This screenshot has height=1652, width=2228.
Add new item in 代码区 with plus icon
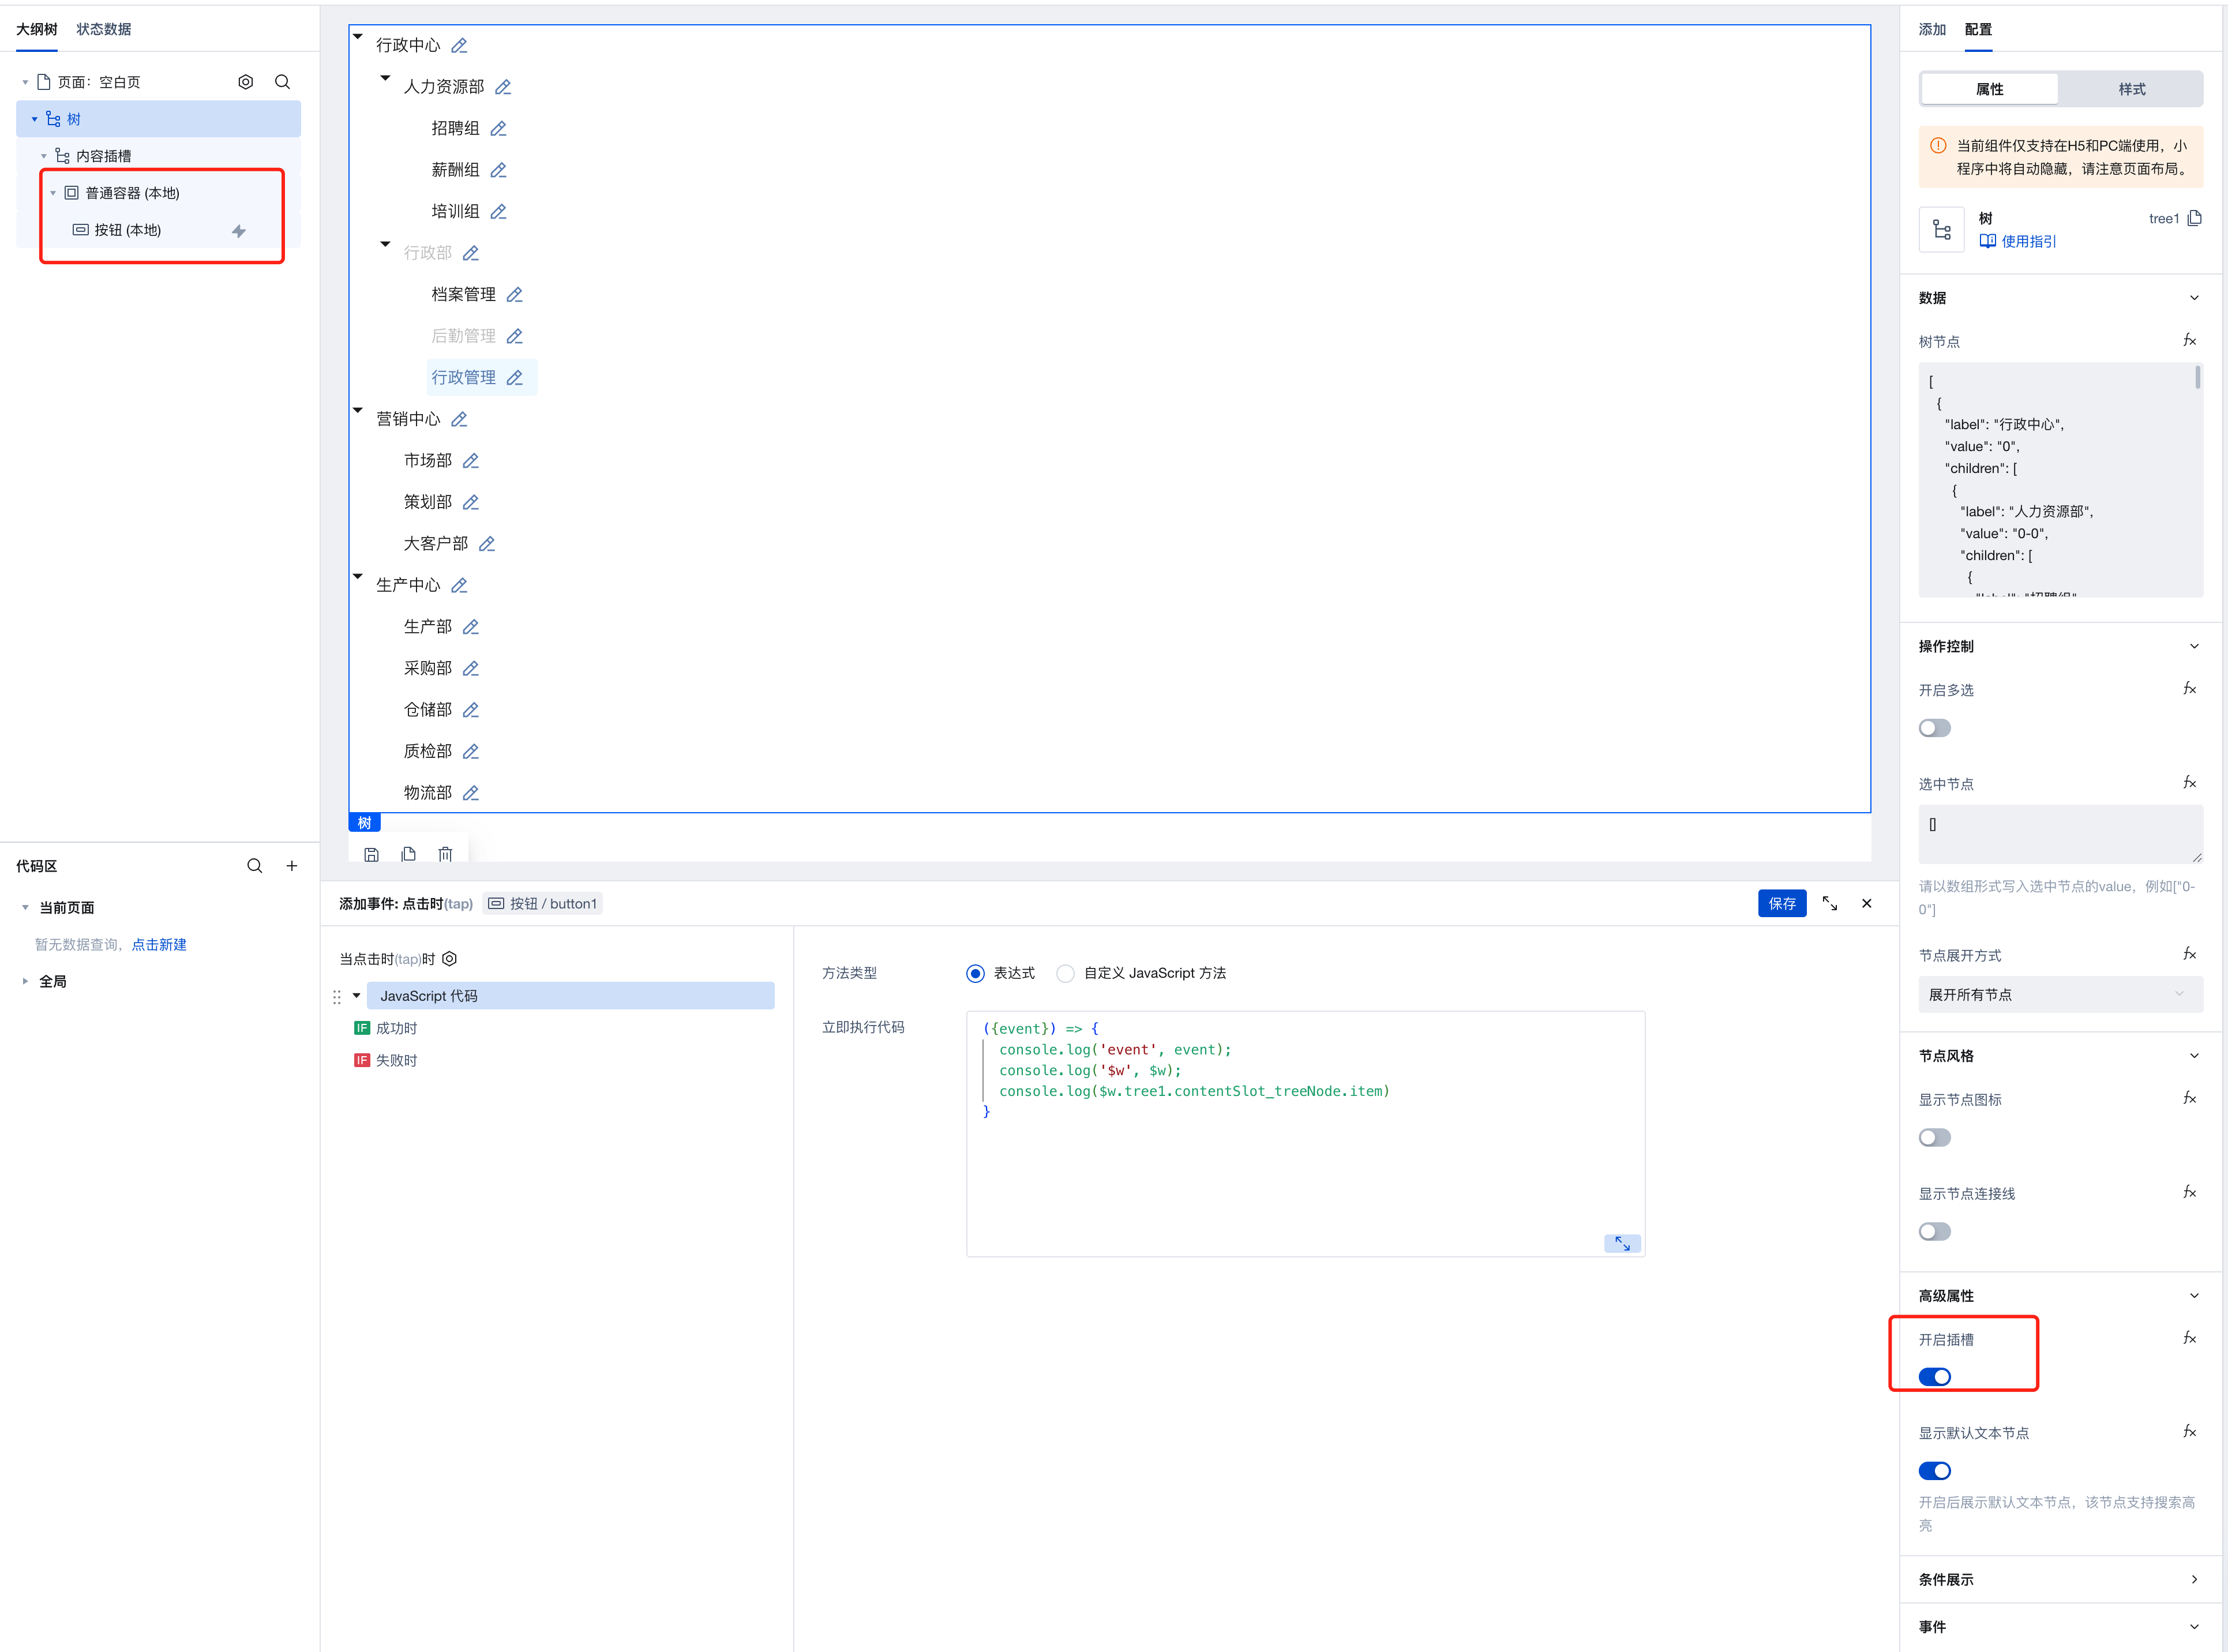coord(292,866)
